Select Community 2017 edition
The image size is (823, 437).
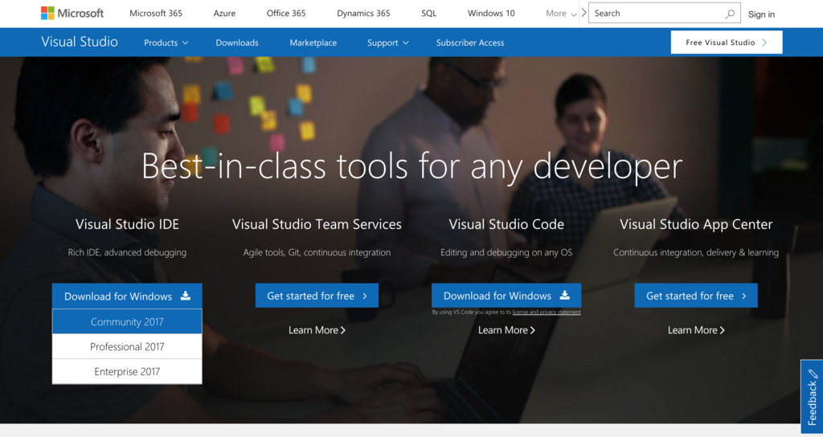point(127,321)
